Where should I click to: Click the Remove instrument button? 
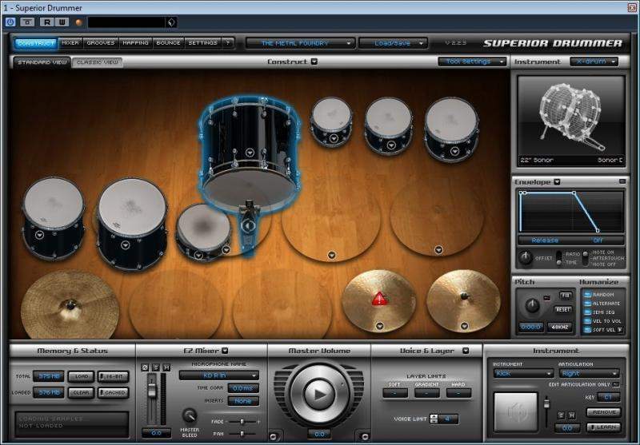click(x=604, y=412)
